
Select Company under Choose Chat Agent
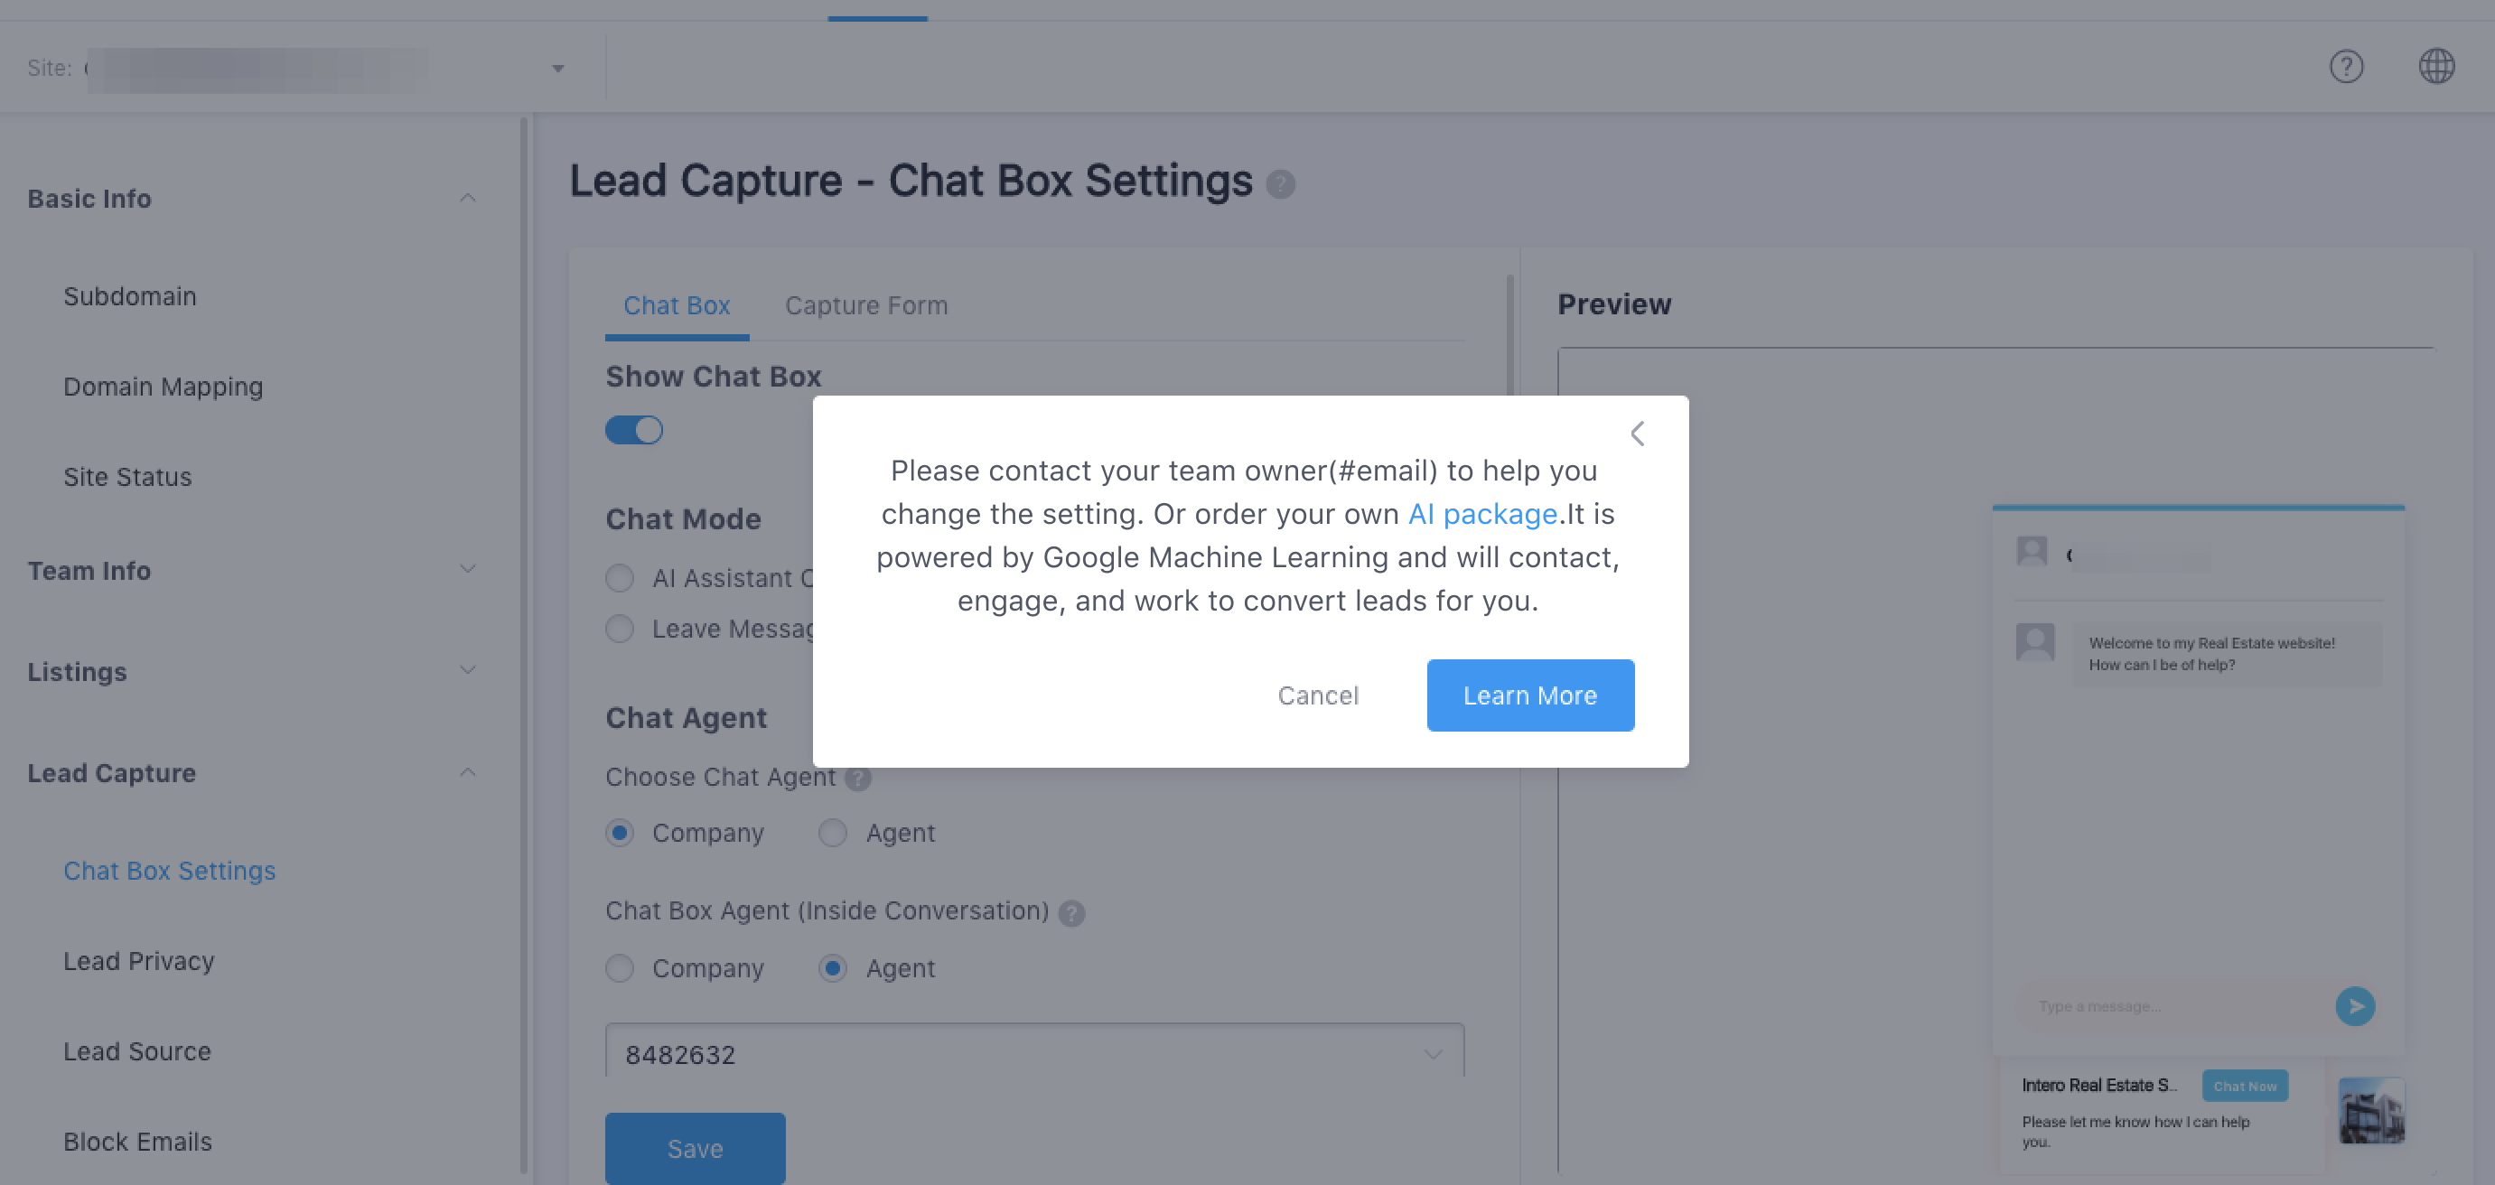pos(620,833)
